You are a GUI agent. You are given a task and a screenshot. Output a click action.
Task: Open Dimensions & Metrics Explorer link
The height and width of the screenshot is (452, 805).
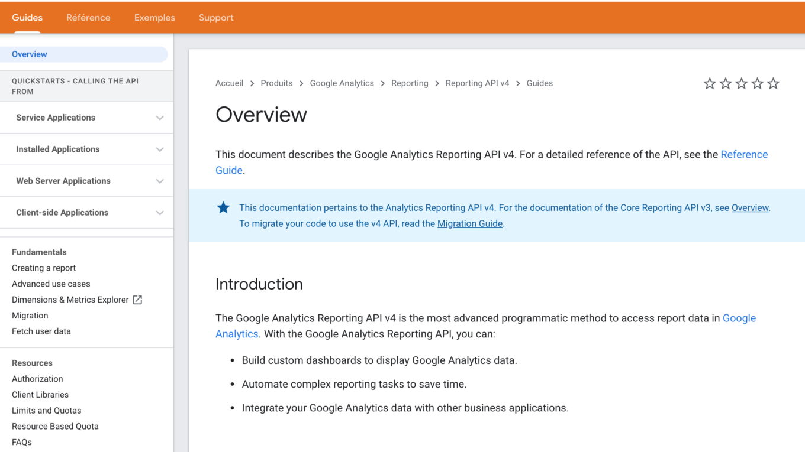[x=70, y=300]
